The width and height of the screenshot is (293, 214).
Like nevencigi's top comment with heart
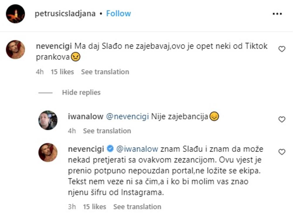coord(282,49)
